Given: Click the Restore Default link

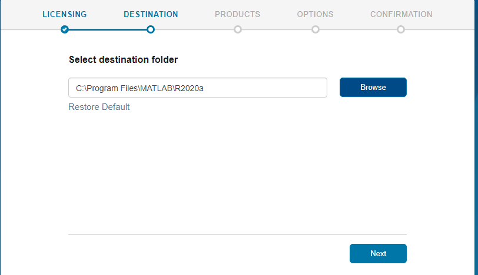Looking at the screenshot, I should click(99, 107).
